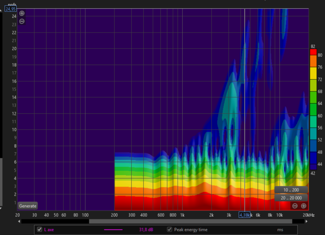The image size is (325, 235).
Task: Click the minus zoom icon near the frequency axis
Action: pos(295,206)
